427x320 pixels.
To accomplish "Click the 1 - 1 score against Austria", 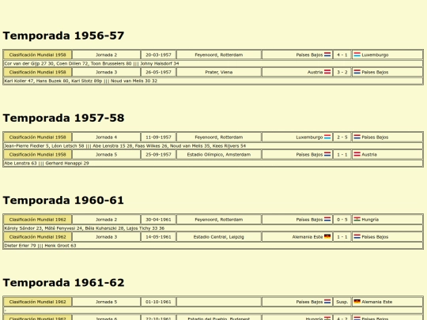I will tap(342, 154).
